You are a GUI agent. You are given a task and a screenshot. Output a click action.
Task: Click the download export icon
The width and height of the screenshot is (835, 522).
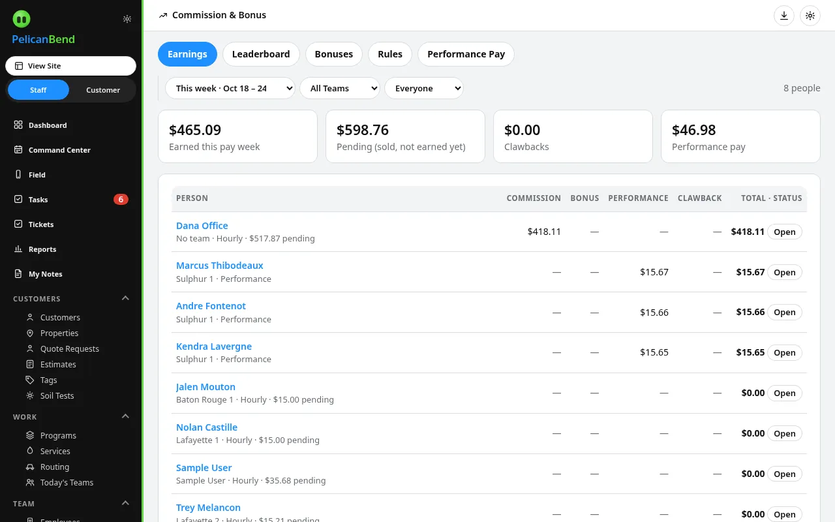tap(783, 16)
